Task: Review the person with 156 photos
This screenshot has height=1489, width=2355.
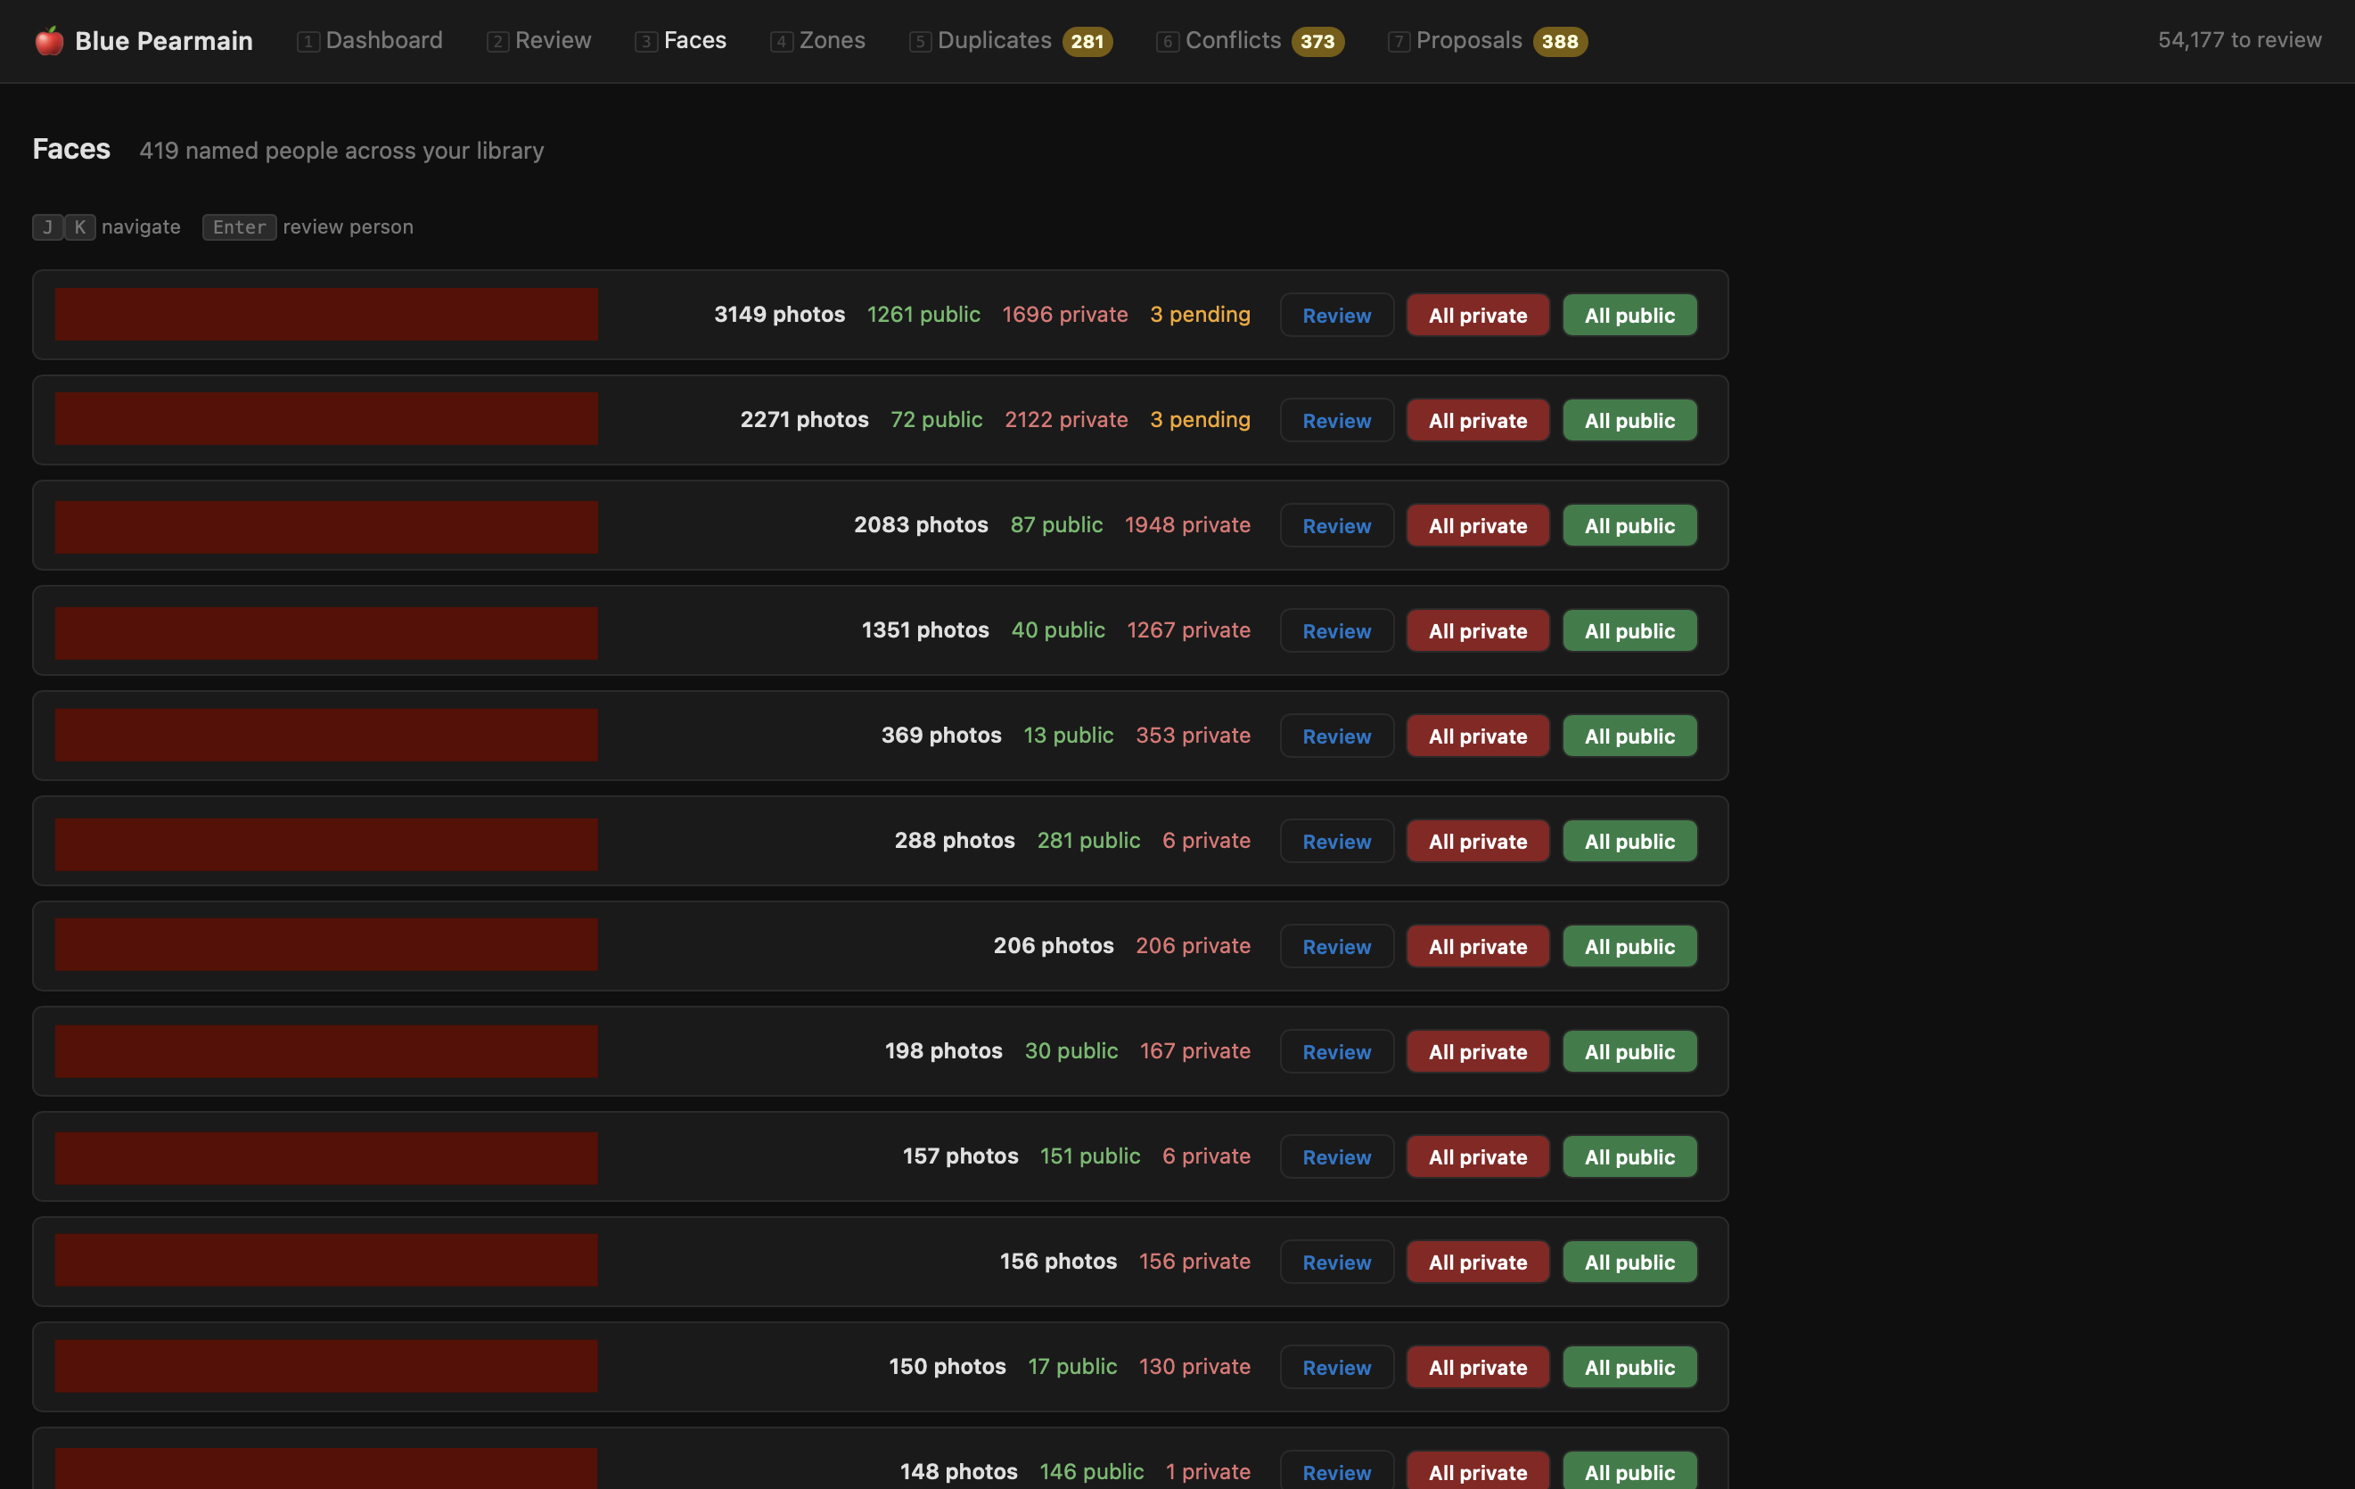Action: point(1336,1262)
